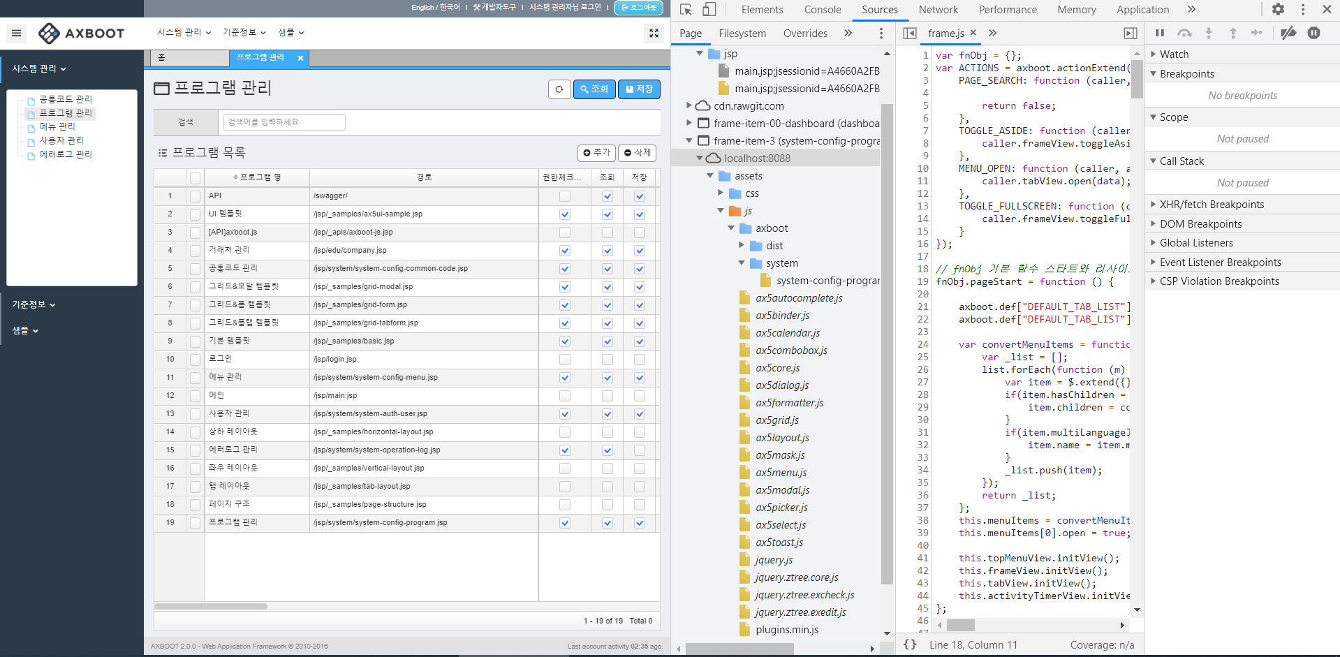This screenshot has height=657, width=1340.
Task: Toggle the select-all checkbox in the grid header
Action: [x=196, y=177]
